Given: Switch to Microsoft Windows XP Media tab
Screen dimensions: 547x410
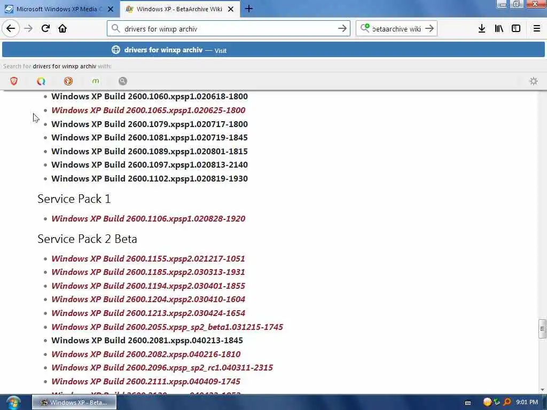Looking at the screenshot, I should [60, 9].
